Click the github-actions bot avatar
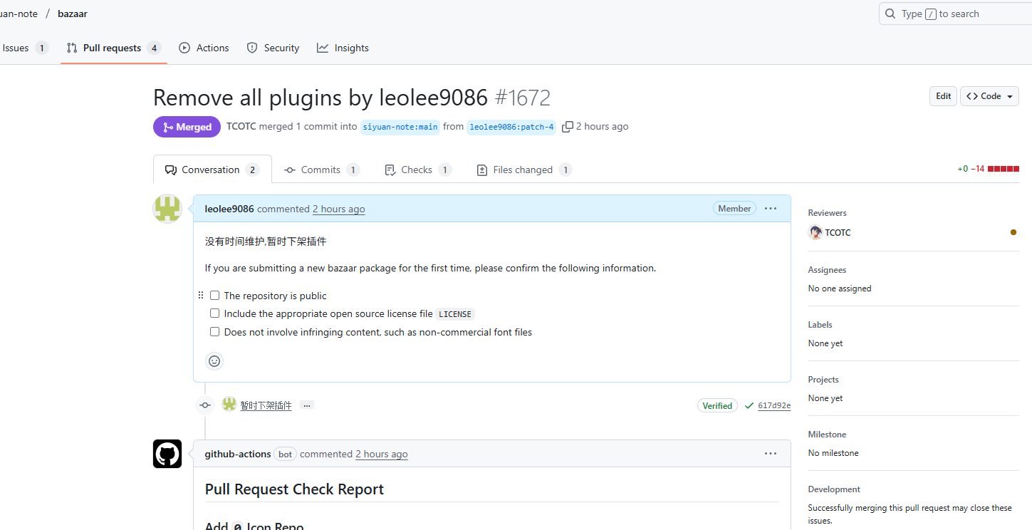Image resolution: width=1032 pixels, height=530 pixels. click(x=167, y=454)
